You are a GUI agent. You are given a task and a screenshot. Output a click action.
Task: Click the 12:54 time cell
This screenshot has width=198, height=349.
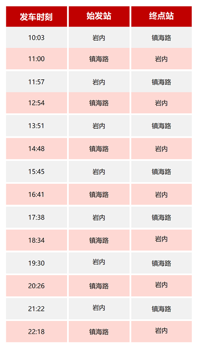(x=36, y=103)
